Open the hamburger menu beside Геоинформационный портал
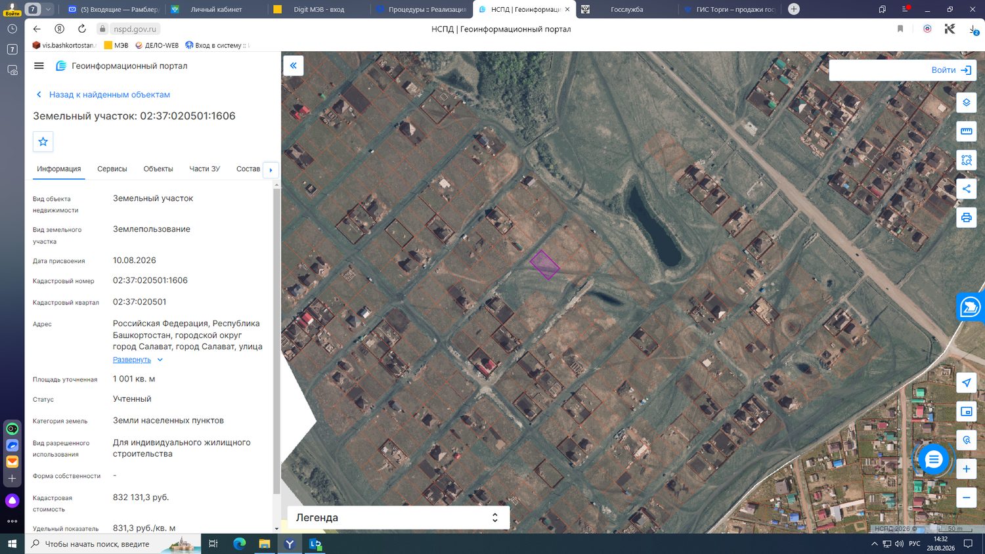 39,66
